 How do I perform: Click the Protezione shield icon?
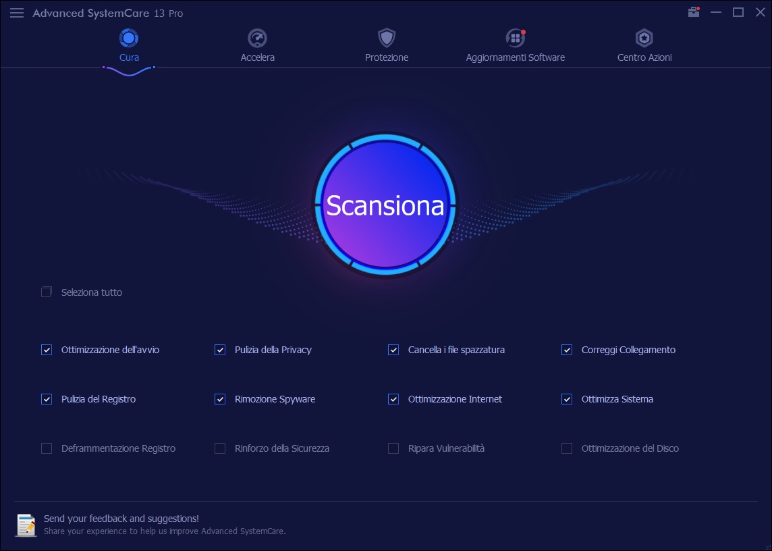(387, 37)
